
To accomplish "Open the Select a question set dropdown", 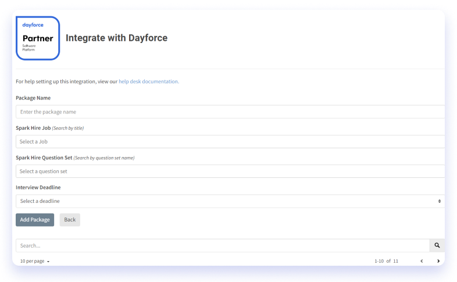I will click(230, 172).
